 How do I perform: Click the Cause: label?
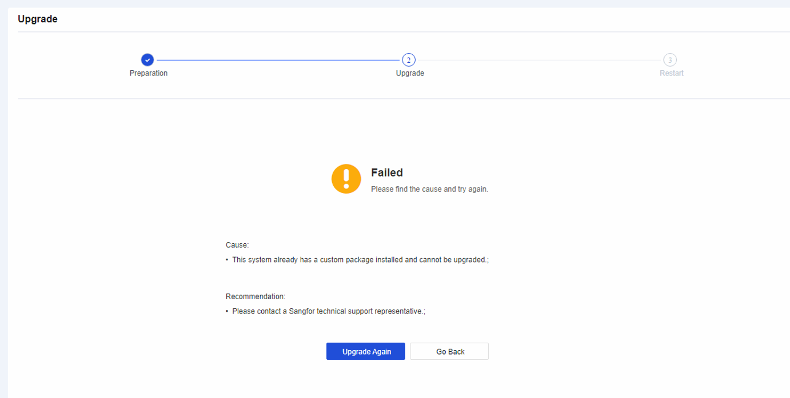click(237, 244)
